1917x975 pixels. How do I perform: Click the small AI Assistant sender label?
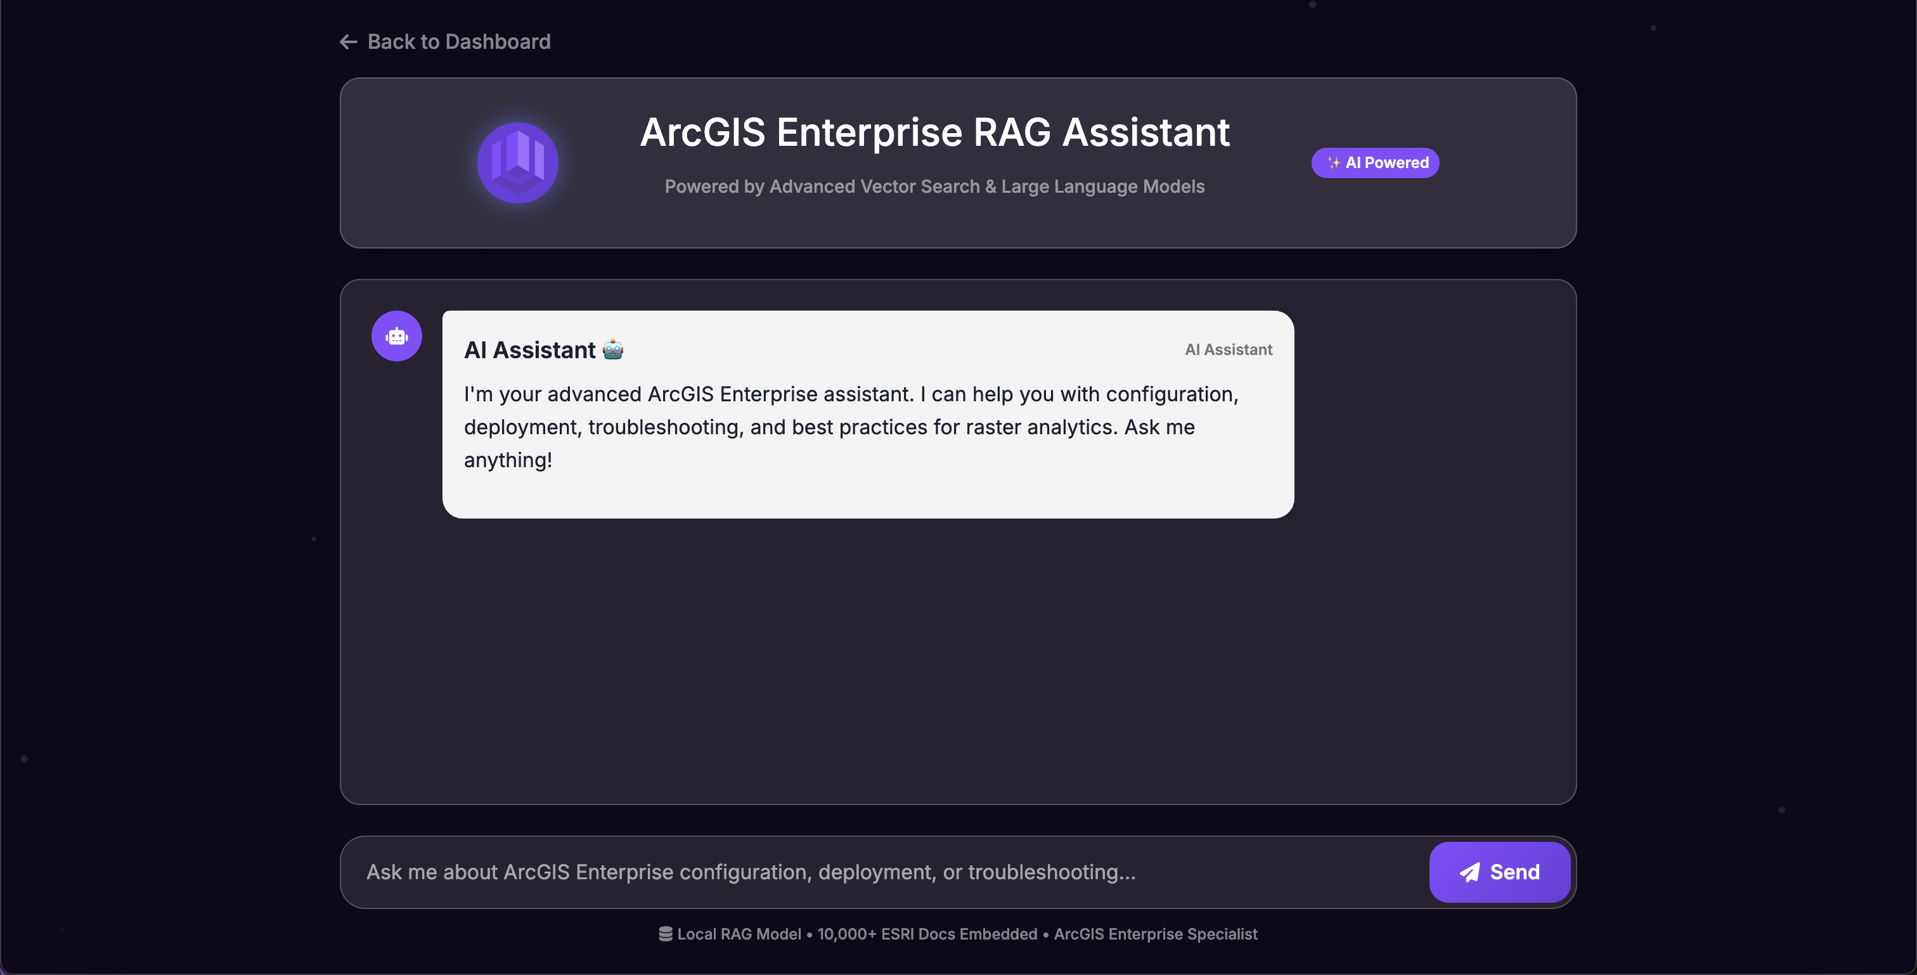click(x=1228, y=350)
